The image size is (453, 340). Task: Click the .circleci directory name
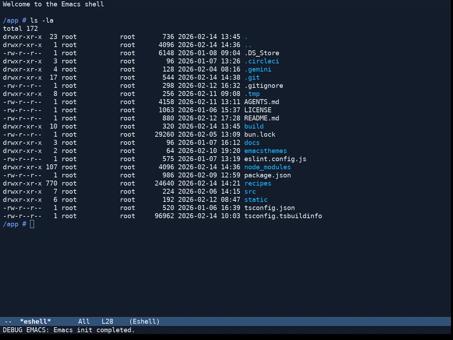262,61
